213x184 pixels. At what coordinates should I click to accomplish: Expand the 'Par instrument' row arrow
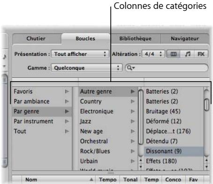(x=67, y=122)
